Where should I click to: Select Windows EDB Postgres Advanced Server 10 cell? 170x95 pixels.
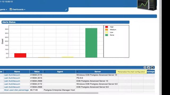point(97,75)
